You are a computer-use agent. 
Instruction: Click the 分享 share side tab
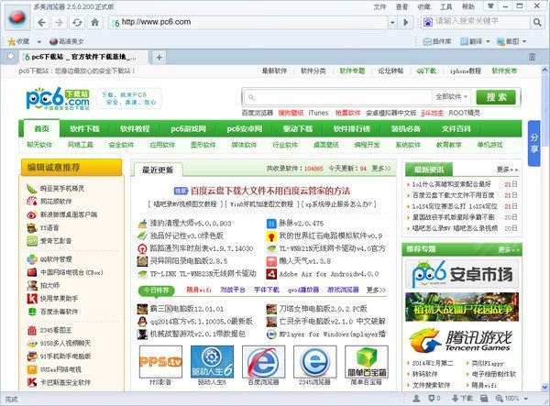(x=533, y=143)
